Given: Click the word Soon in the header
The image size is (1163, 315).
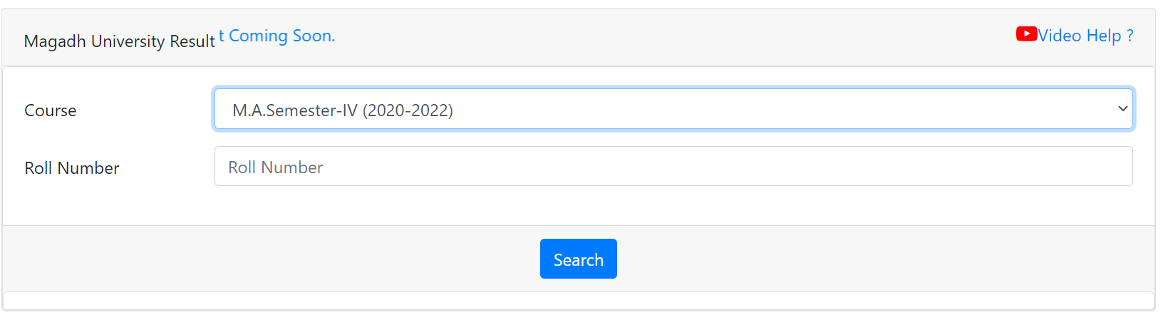Looking at the screenshot, I should [314, 36].
